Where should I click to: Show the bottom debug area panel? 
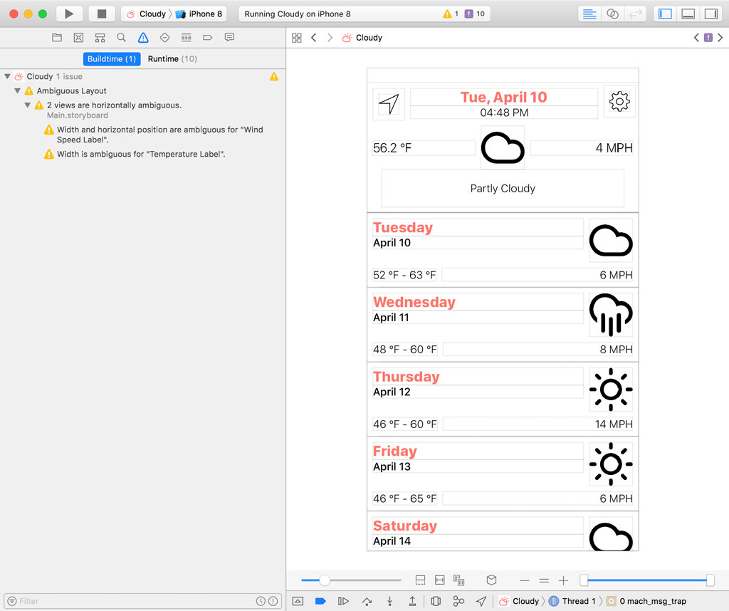click(x=688, y=14)
